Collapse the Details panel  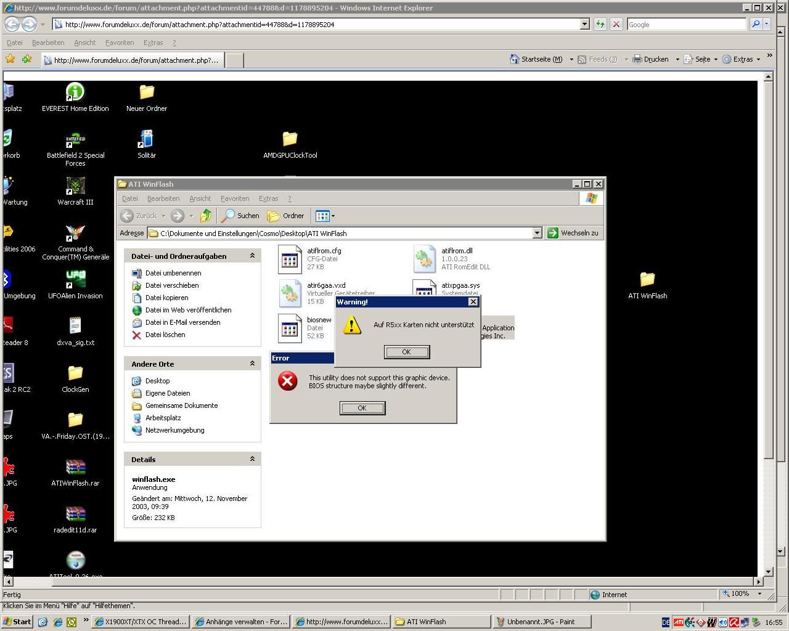pyautogui.click(x=252, y=459)
